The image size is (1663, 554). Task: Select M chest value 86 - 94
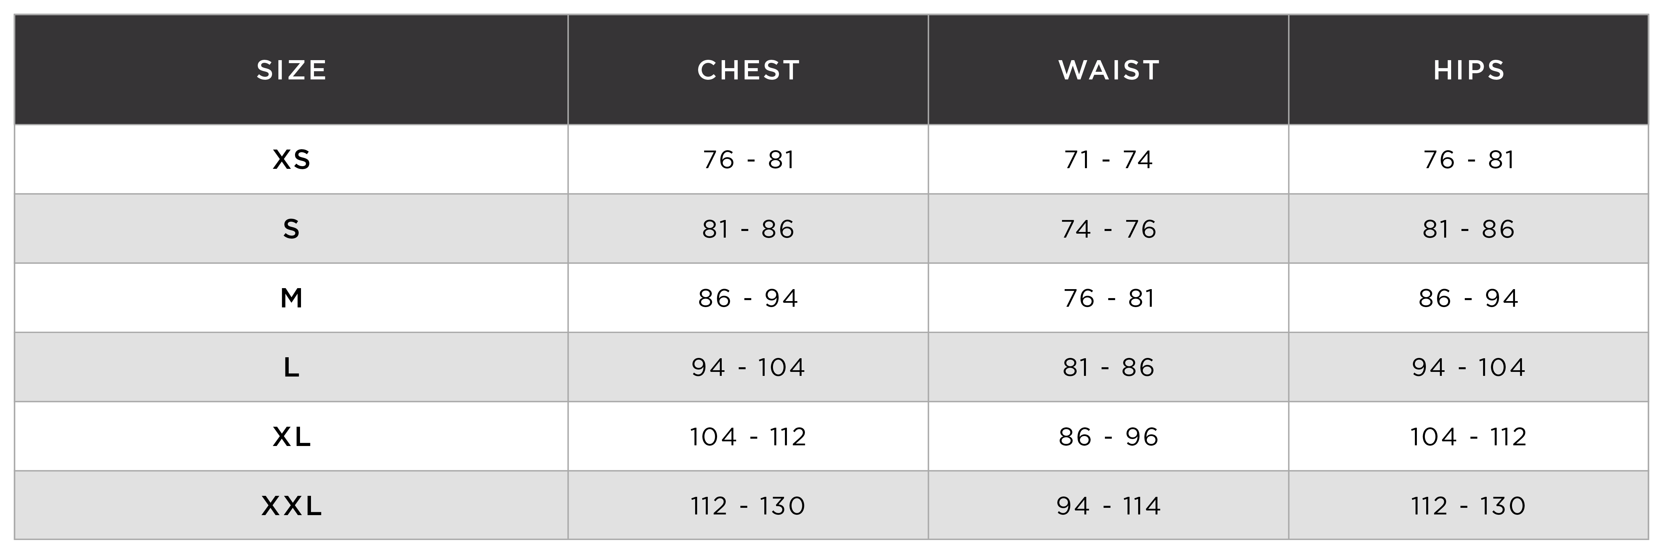pyautogui.click(x=748, y=298)
